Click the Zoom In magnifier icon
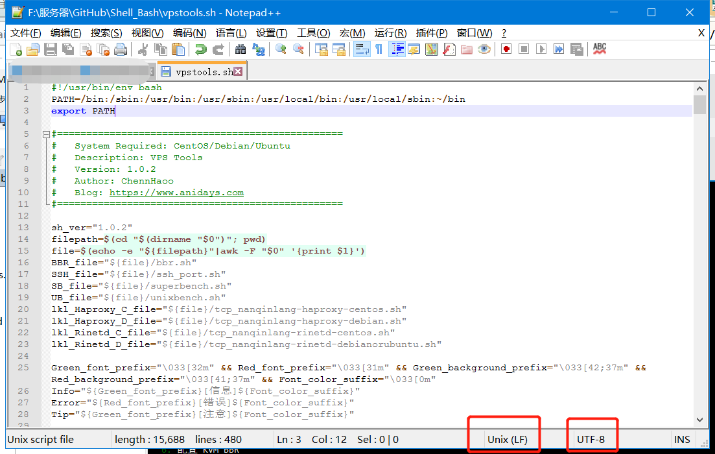Viewport: 715px width, 454px height. click(281, 49)
